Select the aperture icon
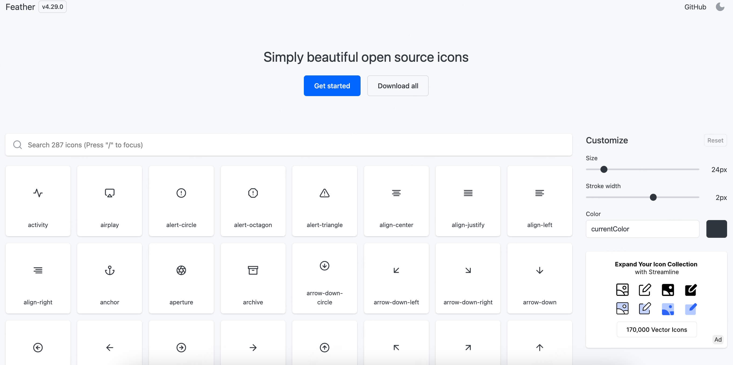This screenshot has width=733, height=365. pyautogui.click(x=181, y=278)
